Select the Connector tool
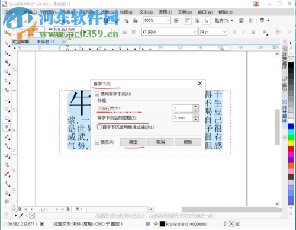Screen dimensions: 296x230 click(x=7, y=146)
